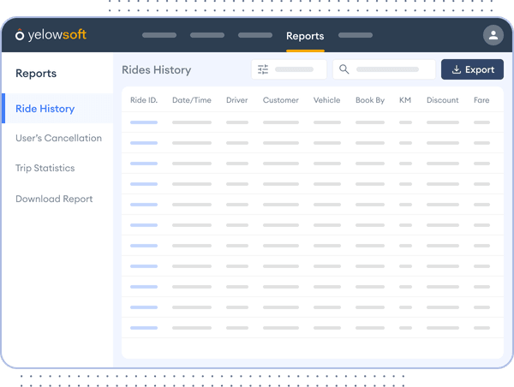Open User's Cancellation report

[58, 138]
